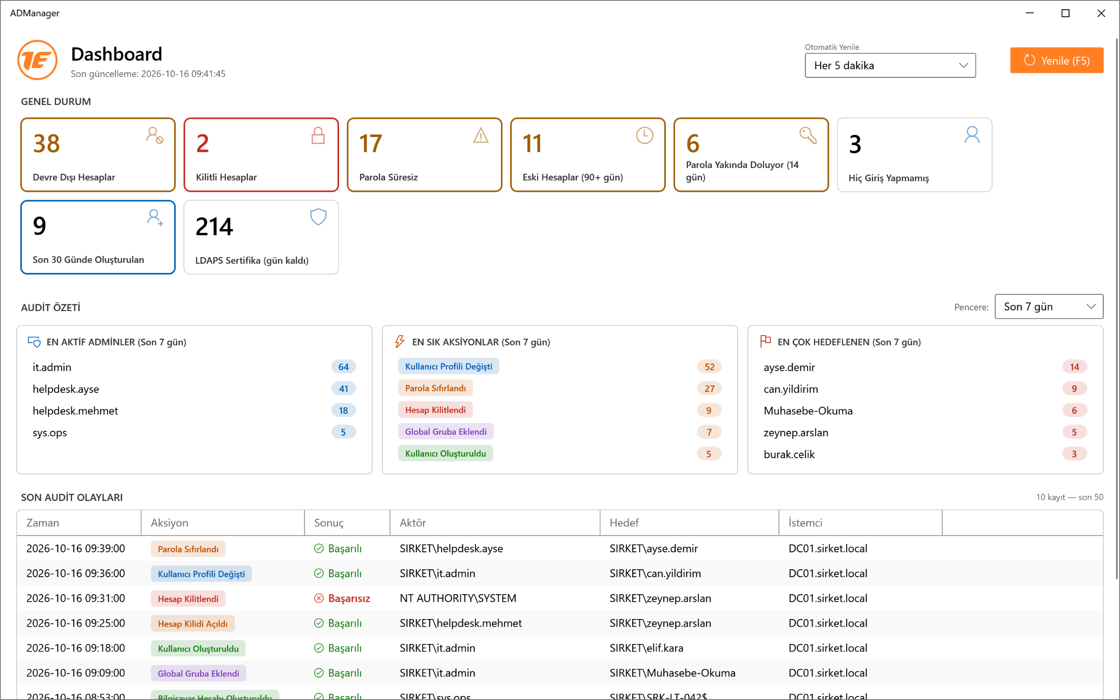1120x700 pixels.
Task: Click the count badge 27 for Parola Sıfırlandı
Action: (709, 388)
